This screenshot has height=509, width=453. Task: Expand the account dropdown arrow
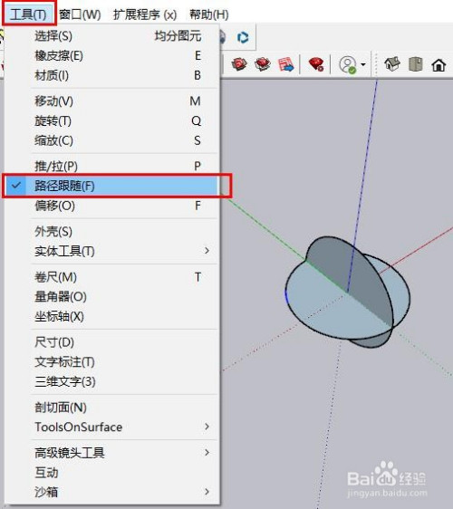(363, 64)
